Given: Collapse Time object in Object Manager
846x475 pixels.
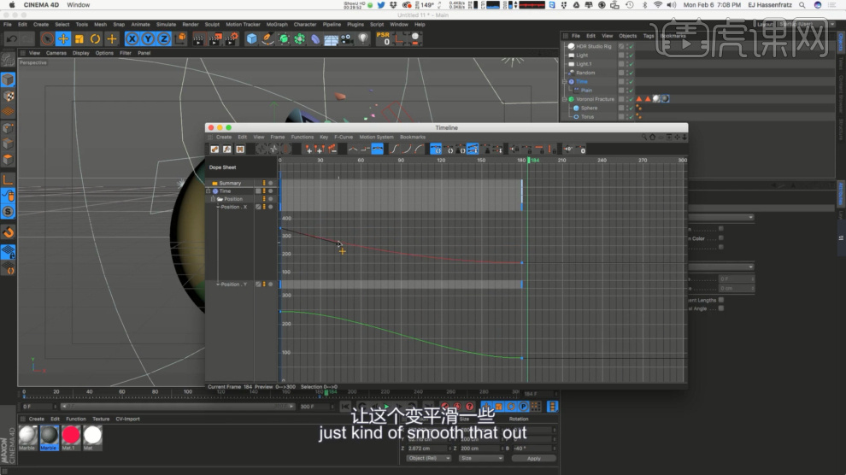Looking at the screenshot, I should 565,81.
